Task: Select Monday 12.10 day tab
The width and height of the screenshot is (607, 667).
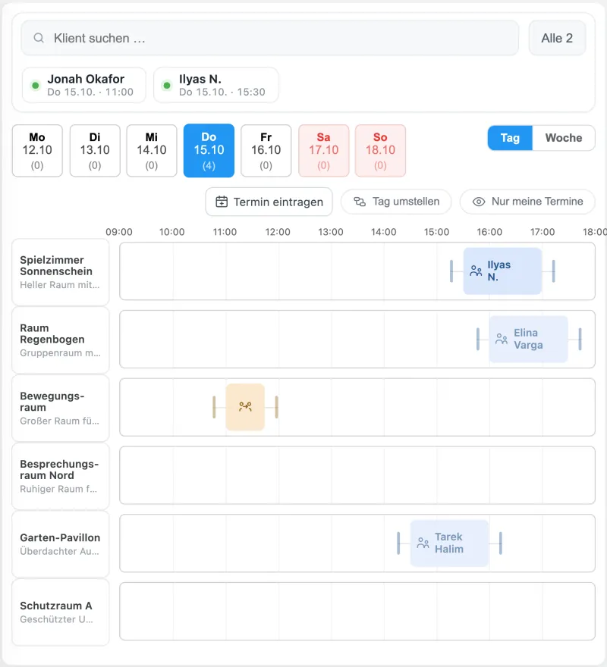Action: pos(37,151)
